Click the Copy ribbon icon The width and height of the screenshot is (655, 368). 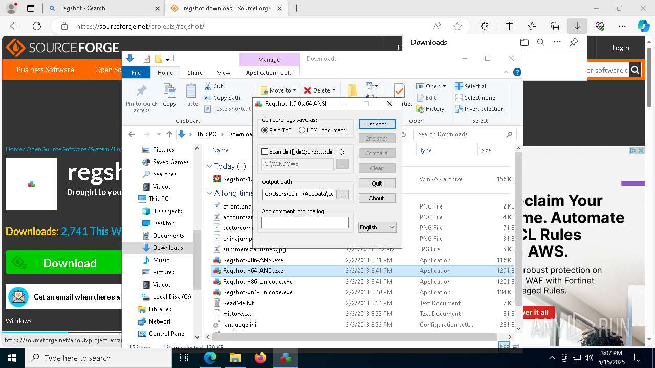click(x=169, y=96)
